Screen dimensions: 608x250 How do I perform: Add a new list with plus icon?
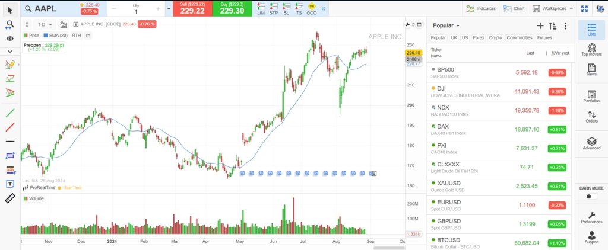[x=540, y=26]
